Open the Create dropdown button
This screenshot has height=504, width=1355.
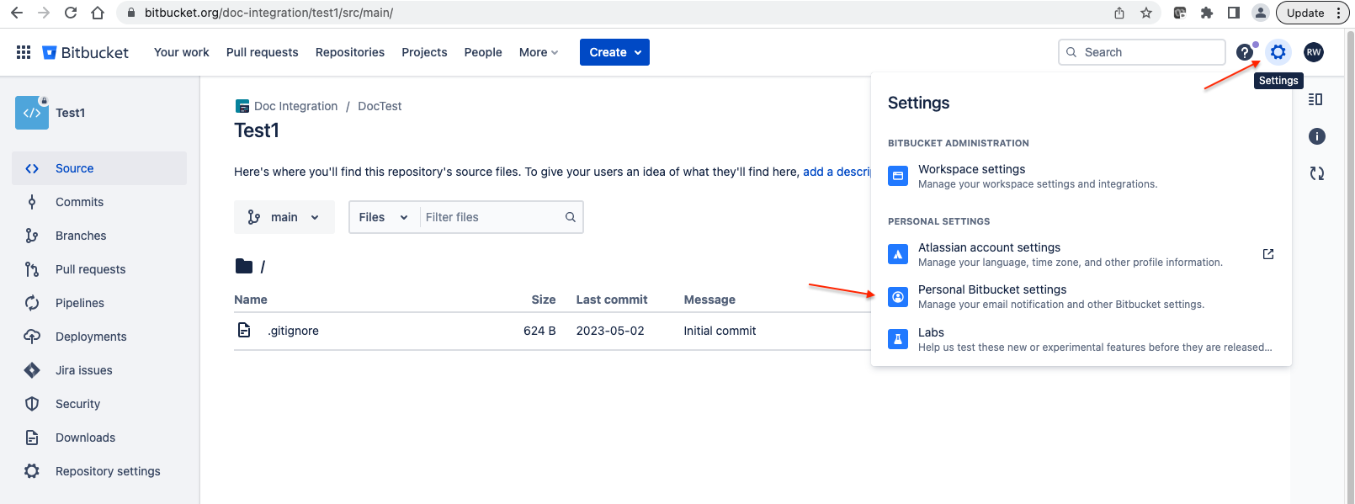click(x=614, y=52)
